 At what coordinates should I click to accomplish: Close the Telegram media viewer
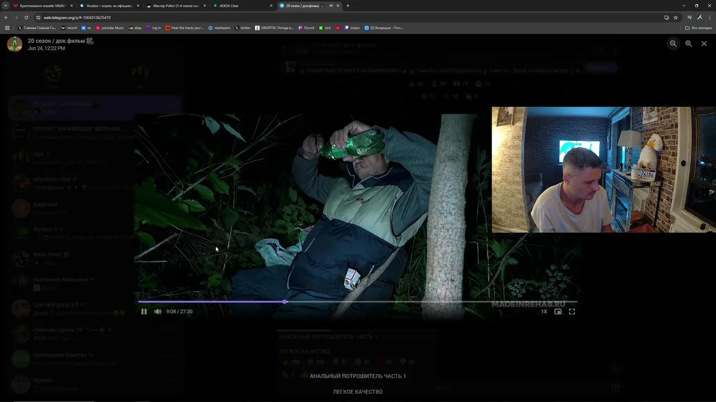pyautogui.click(x=704, y=44)
